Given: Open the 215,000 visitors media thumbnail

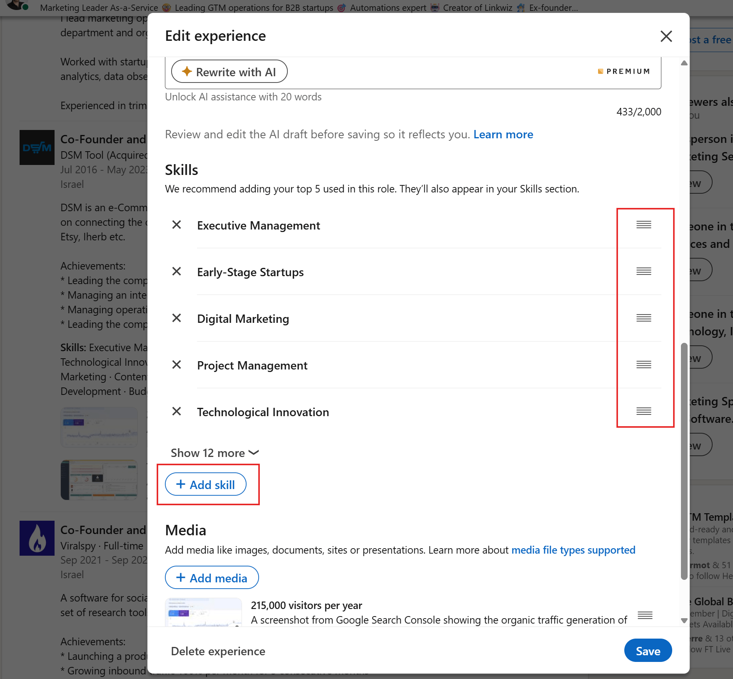Looking at the screenshot, I should coord(203,612).
